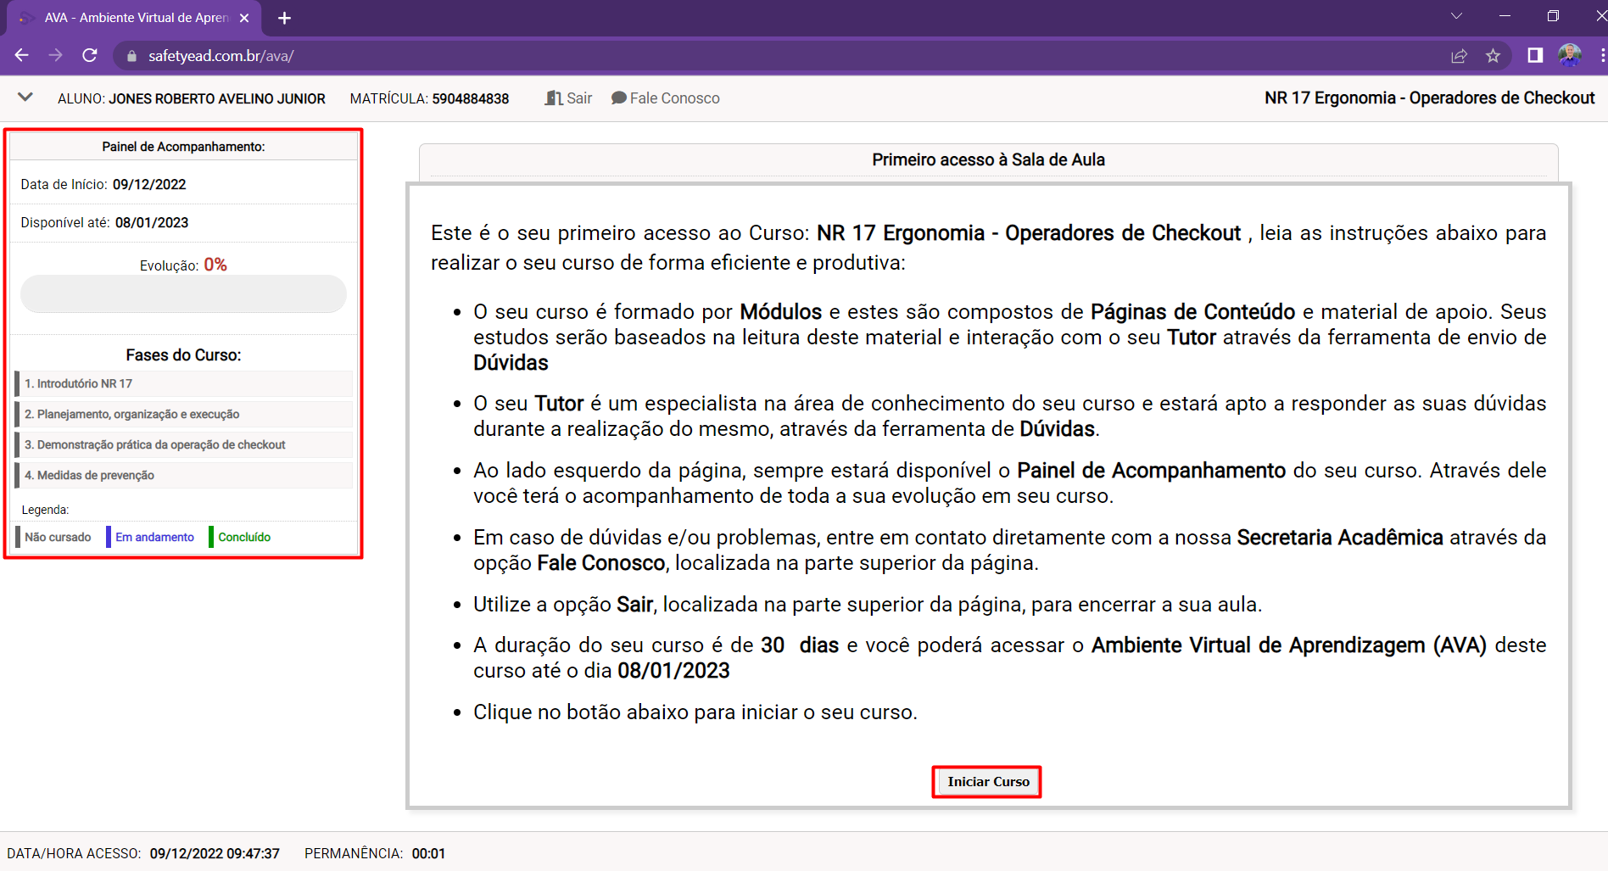
Task: Select phase 1. Introdutório NR 17
Action: coord(183,383)
